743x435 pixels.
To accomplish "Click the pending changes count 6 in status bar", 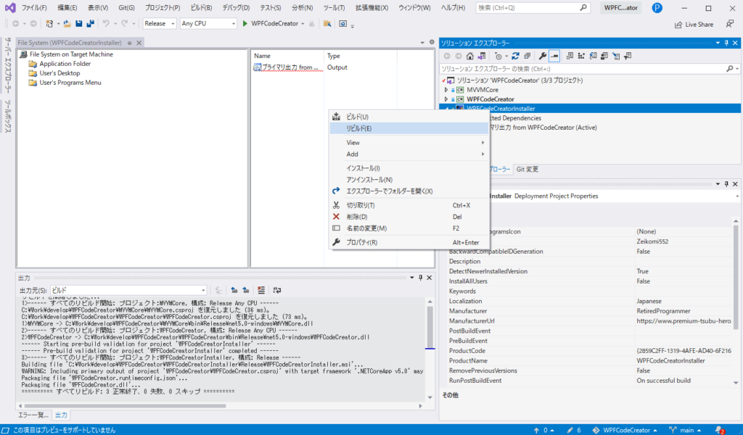I will (x=574, y=430).
